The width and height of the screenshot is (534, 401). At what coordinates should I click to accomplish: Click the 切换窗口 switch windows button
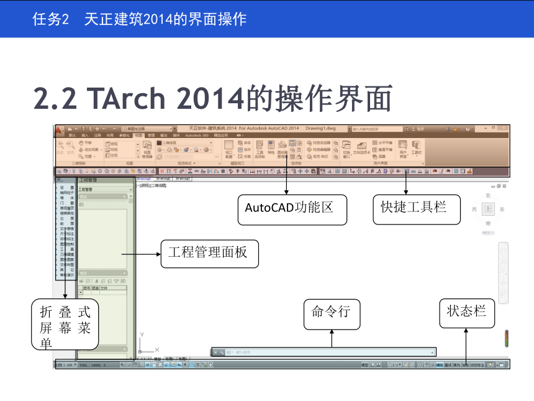(x=346, y=149)
